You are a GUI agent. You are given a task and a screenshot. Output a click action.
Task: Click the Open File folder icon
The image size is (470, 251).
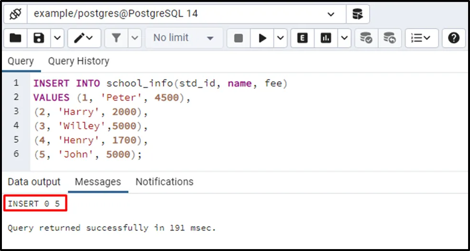tap(15, 38)
